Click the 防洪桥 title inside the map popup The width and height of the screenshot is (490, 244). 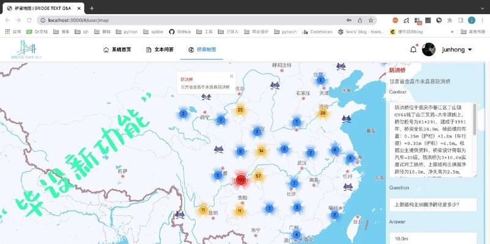click(x=187, y=79)
